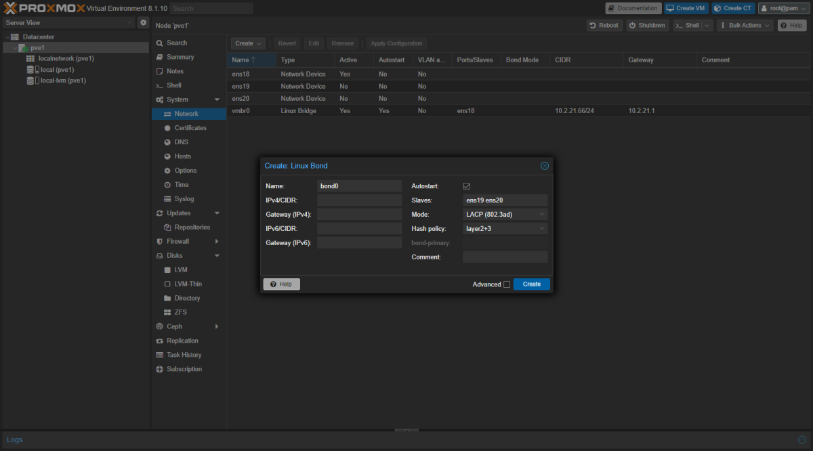The image size is (813, 451).
Task: Click the Syslog list icon
Action: pos(168,199)
